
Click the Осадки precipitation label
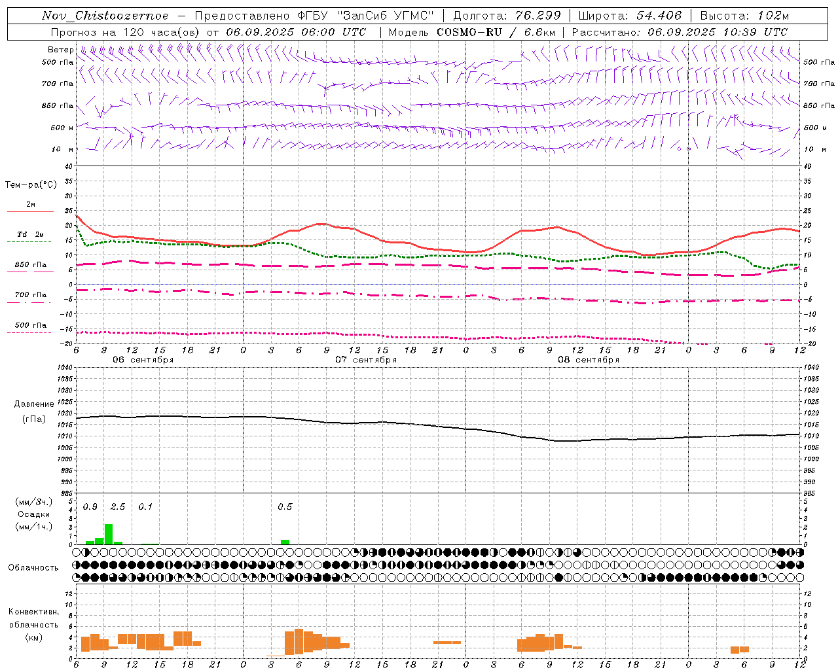pos(34,514)
